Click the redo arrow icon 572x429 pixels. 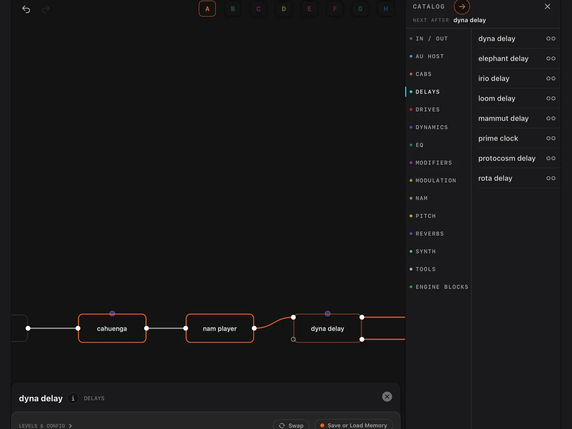46,9
